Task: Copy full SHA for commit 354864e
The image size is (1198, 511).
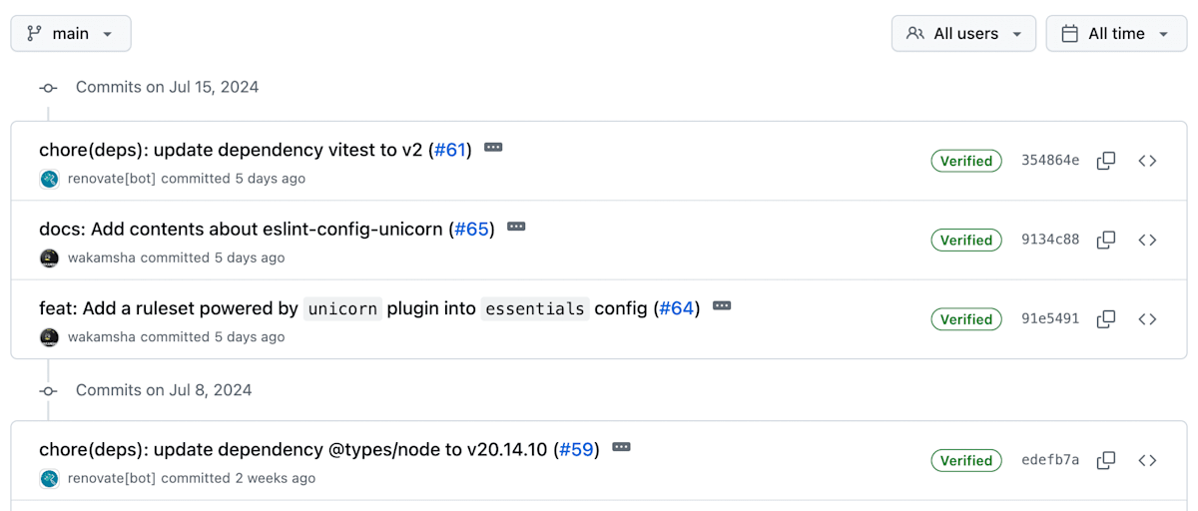Action: tap(1106, 161)
